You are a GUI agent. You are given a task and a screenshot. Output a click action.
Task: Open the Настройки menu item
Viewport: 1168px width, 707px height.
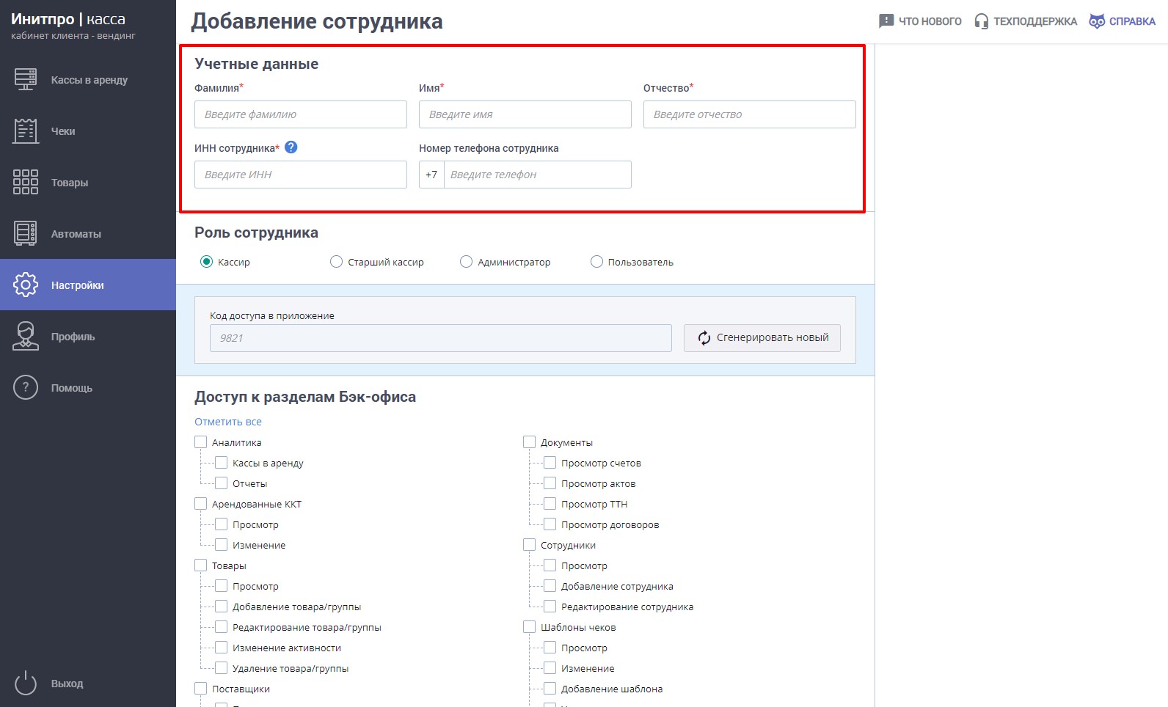pos(88,285)
